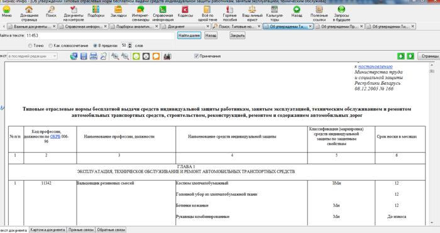Image resolution: width=440 pixels, height=233 pixels.
Task: Switch to Поиск: Типовые но... tab
Action: 236,26
